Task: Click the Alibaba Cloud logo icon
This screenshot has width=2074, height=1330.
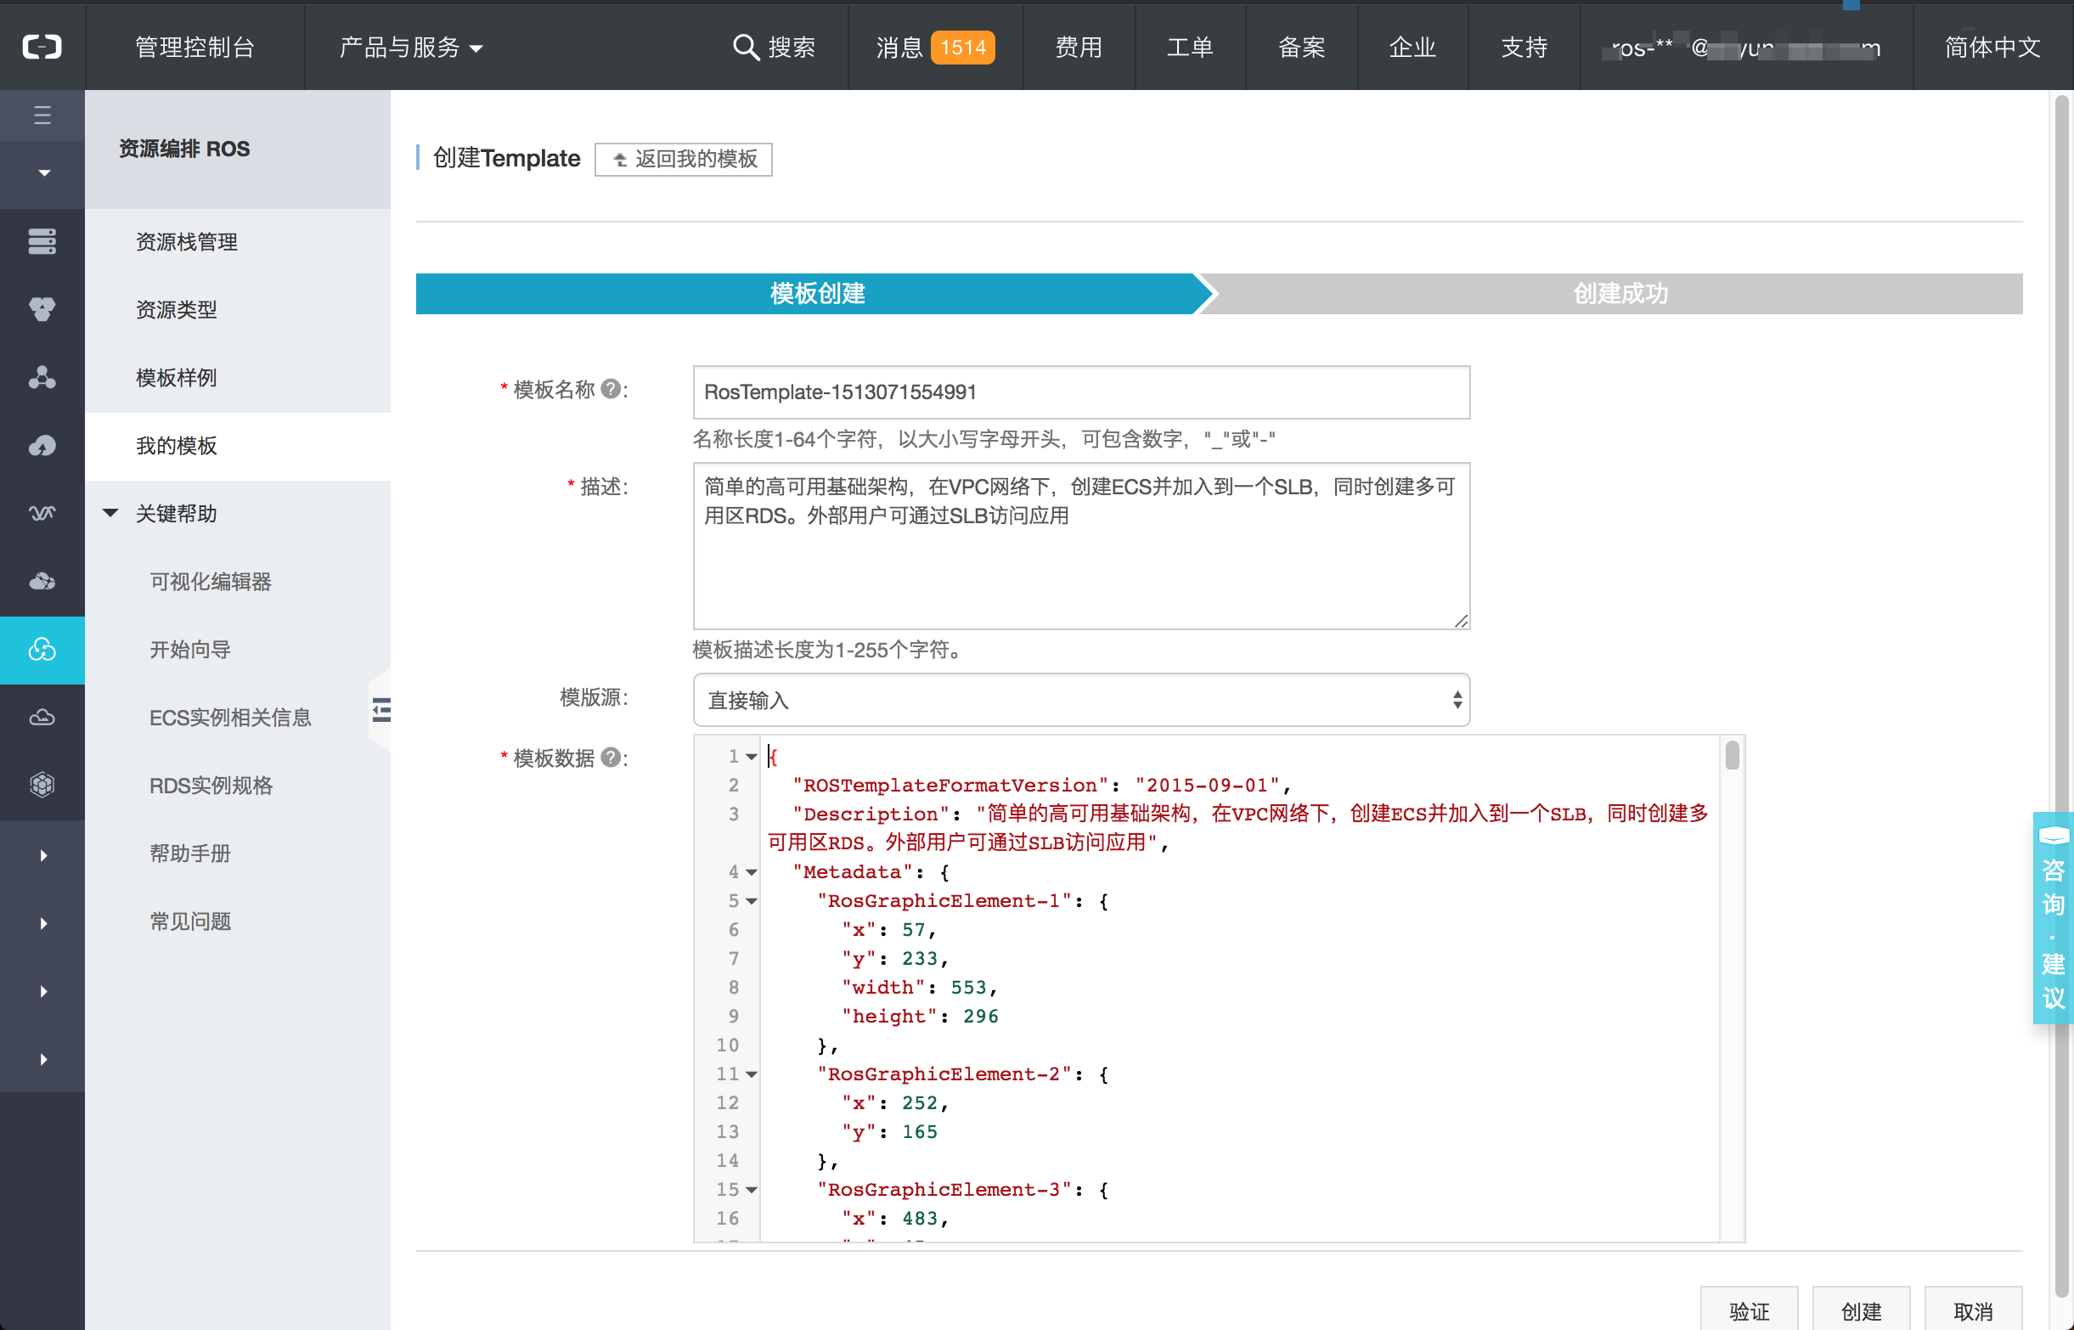Action: click(42, 47)
